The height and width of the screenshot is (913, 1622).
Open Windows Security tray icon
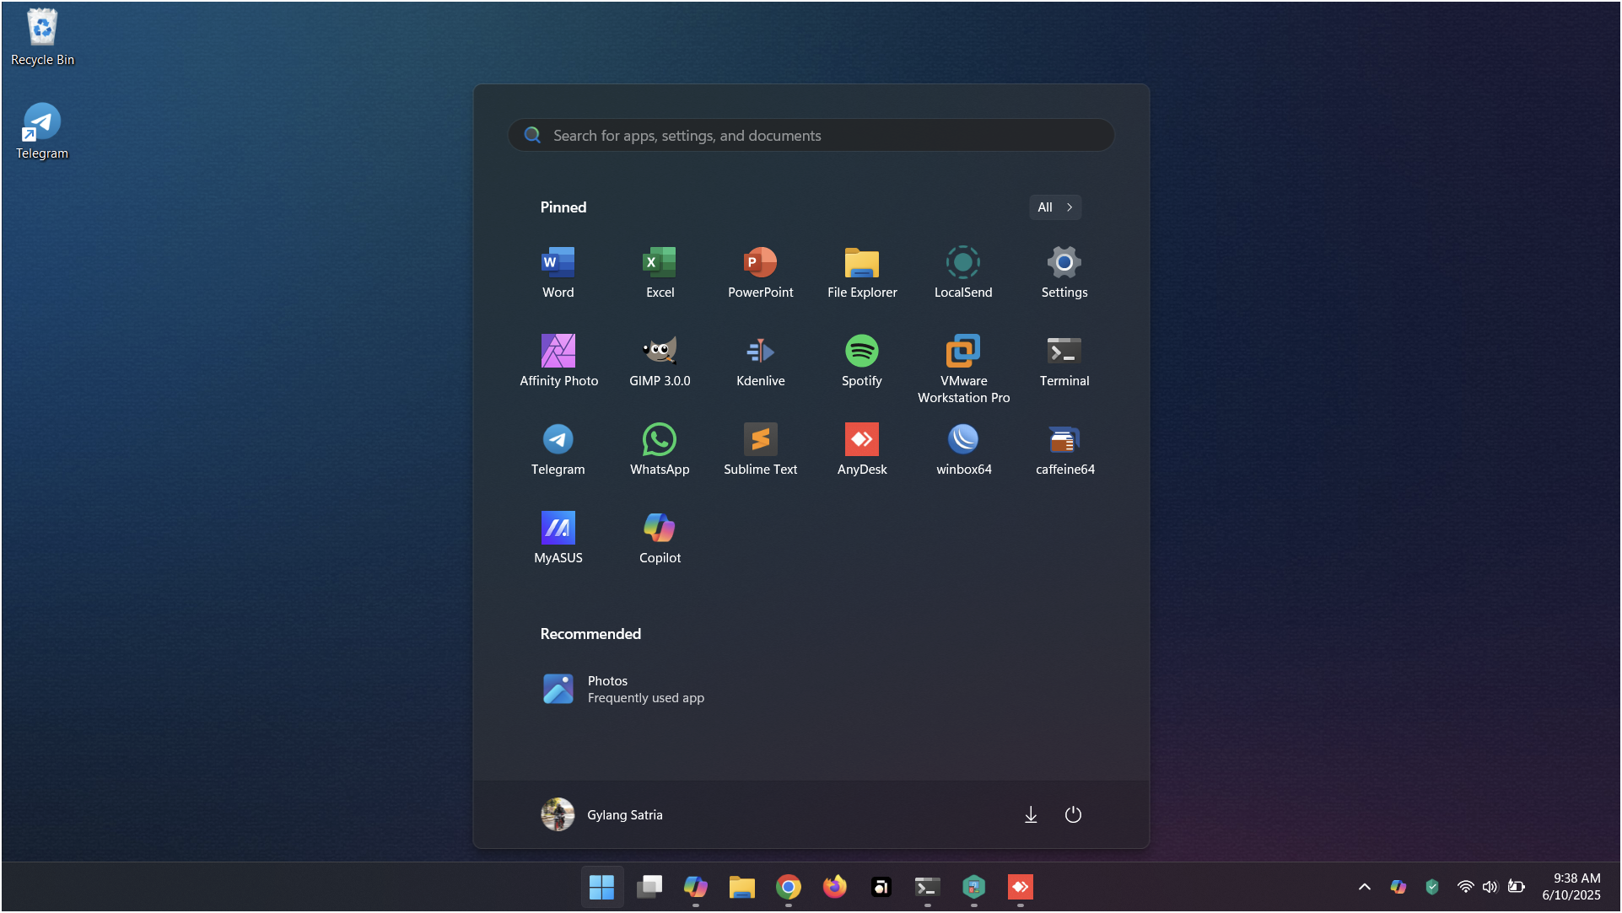(1431, 887)
